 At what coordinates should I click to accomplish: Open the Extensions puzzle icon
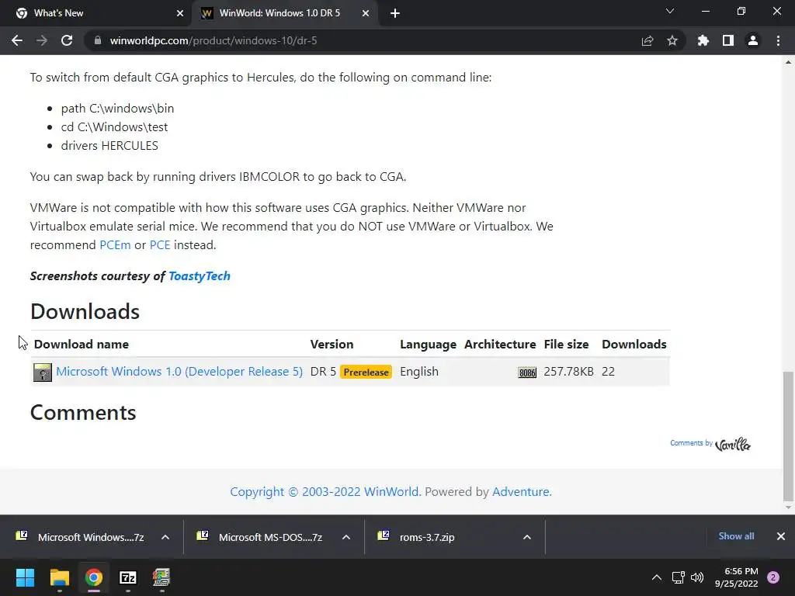703,40
